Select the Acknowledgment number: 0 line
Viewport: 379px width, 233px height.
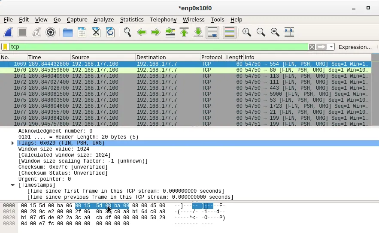coord(55,131)
